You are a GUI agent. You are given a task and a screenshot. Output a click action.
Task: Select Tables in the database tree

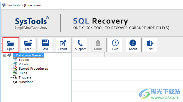coord(24,60)
